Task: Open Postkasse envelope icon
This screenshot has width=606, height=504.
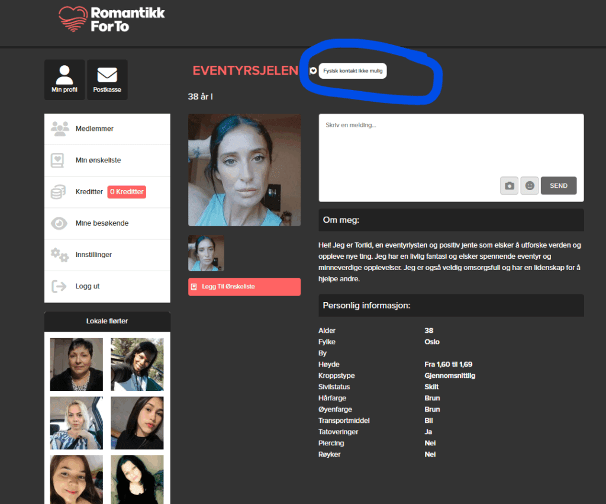Action: pyautogui.click(x=107, y=75)
